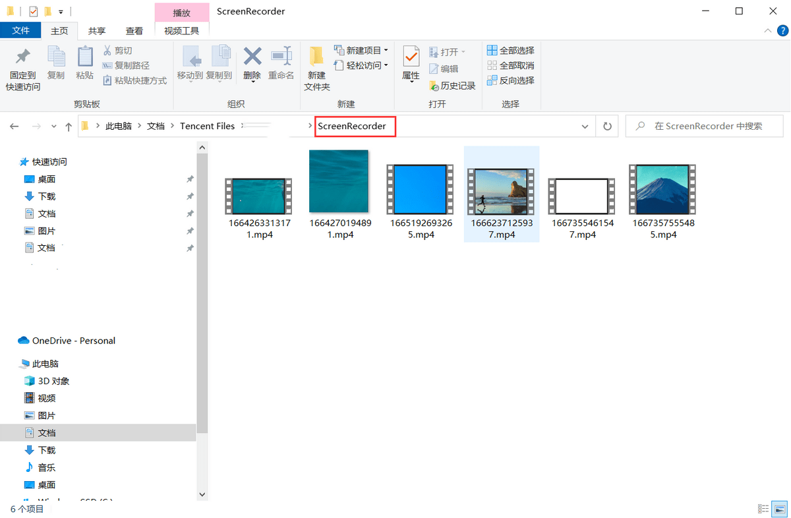Select highlighted 文档 under 此电脑

pyautogui.click(x=98, y=433)
